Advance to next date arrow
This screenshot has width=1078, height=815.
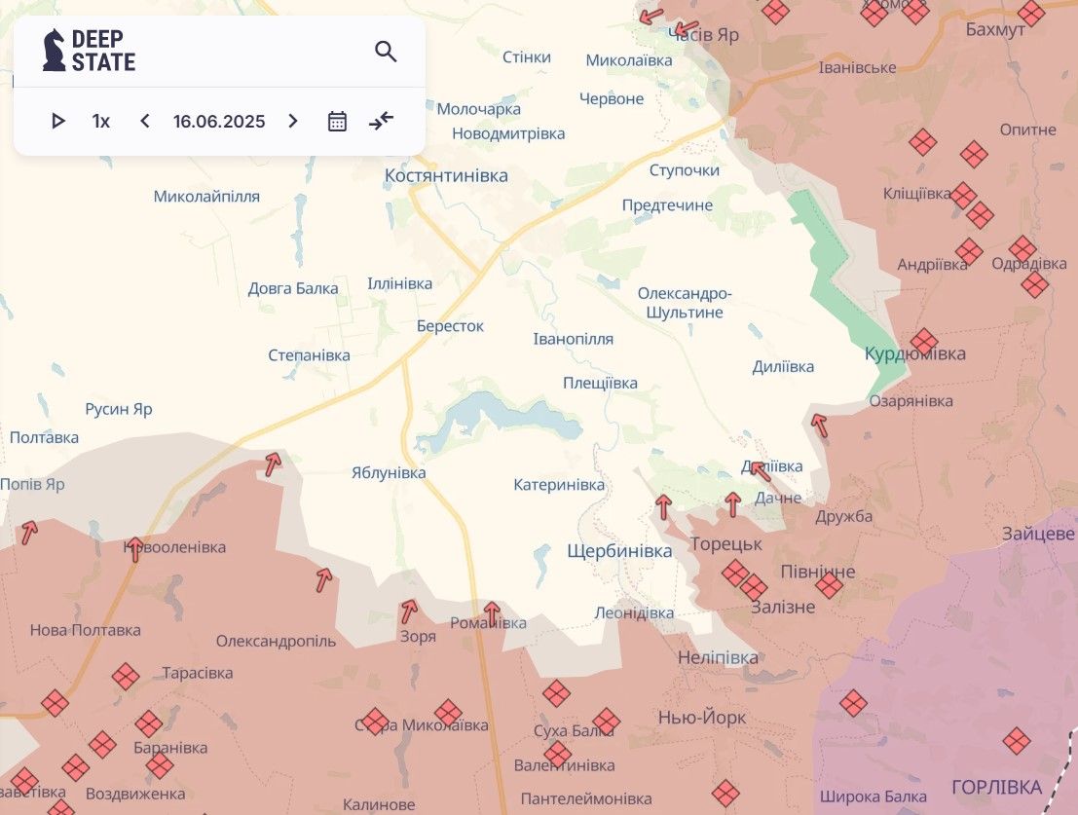click(292, 122)
